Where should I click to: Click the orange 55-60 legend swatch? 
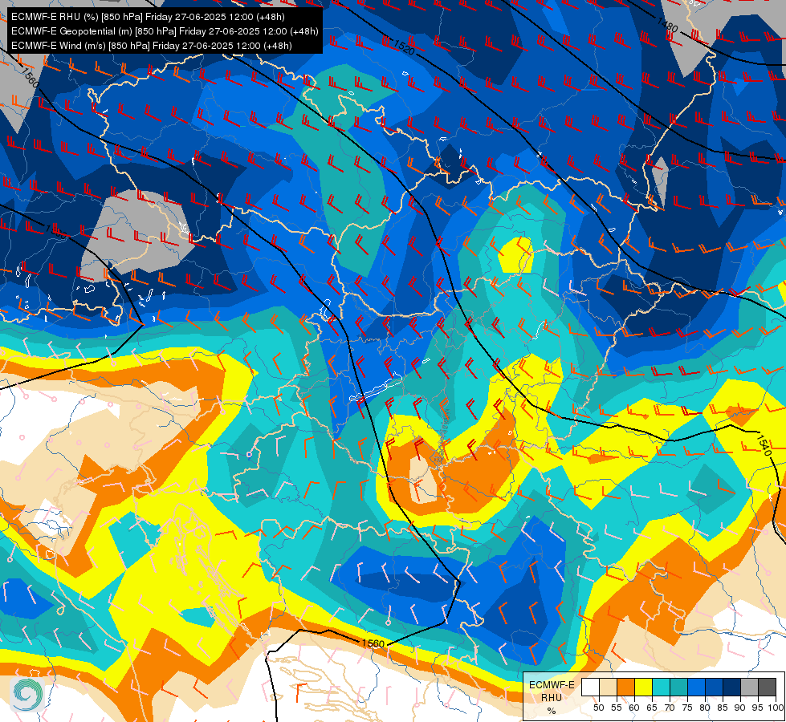[625, 687]
